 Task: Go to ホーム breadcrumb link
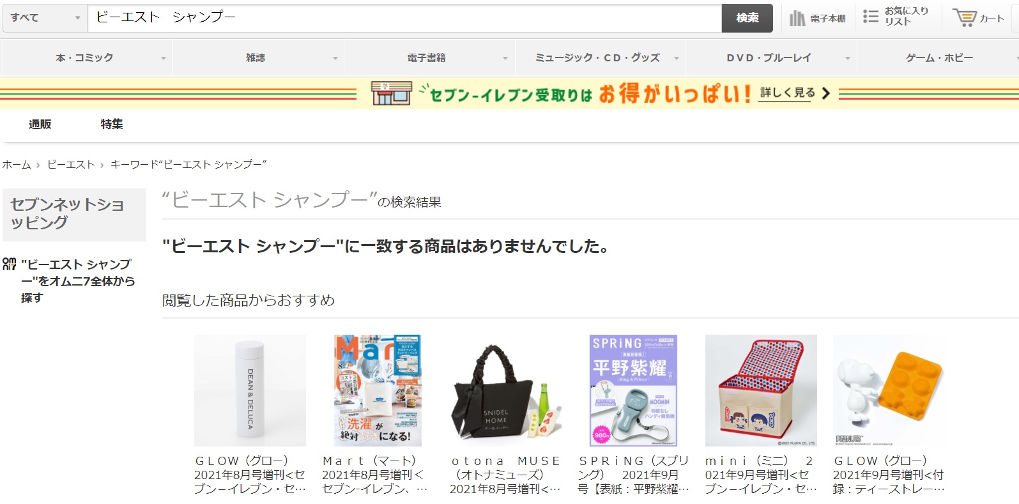(17, 165)
